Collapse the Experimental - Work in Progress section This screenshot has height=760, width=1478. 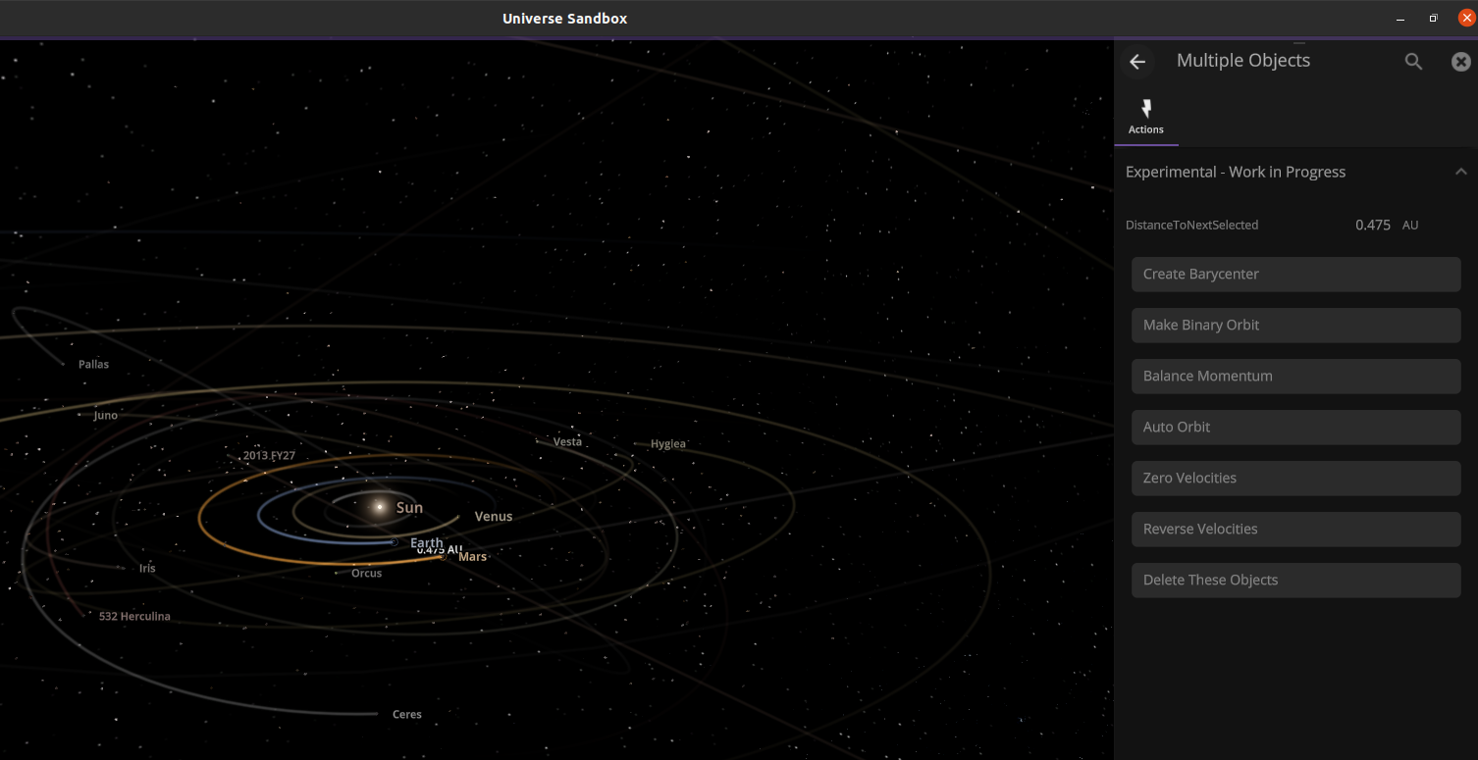coord(1460,172)
